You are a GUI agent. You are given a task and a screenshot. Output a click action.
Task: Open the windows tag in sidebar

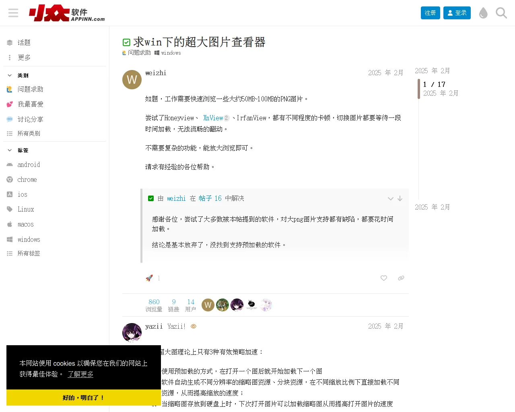pyautogui.click(x=29, y=239)
